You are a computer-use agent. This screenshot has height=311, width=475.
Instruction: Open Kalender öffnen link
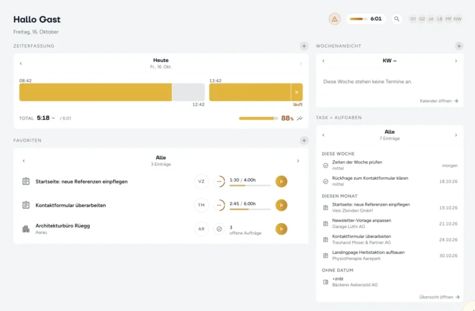(439, 101)
